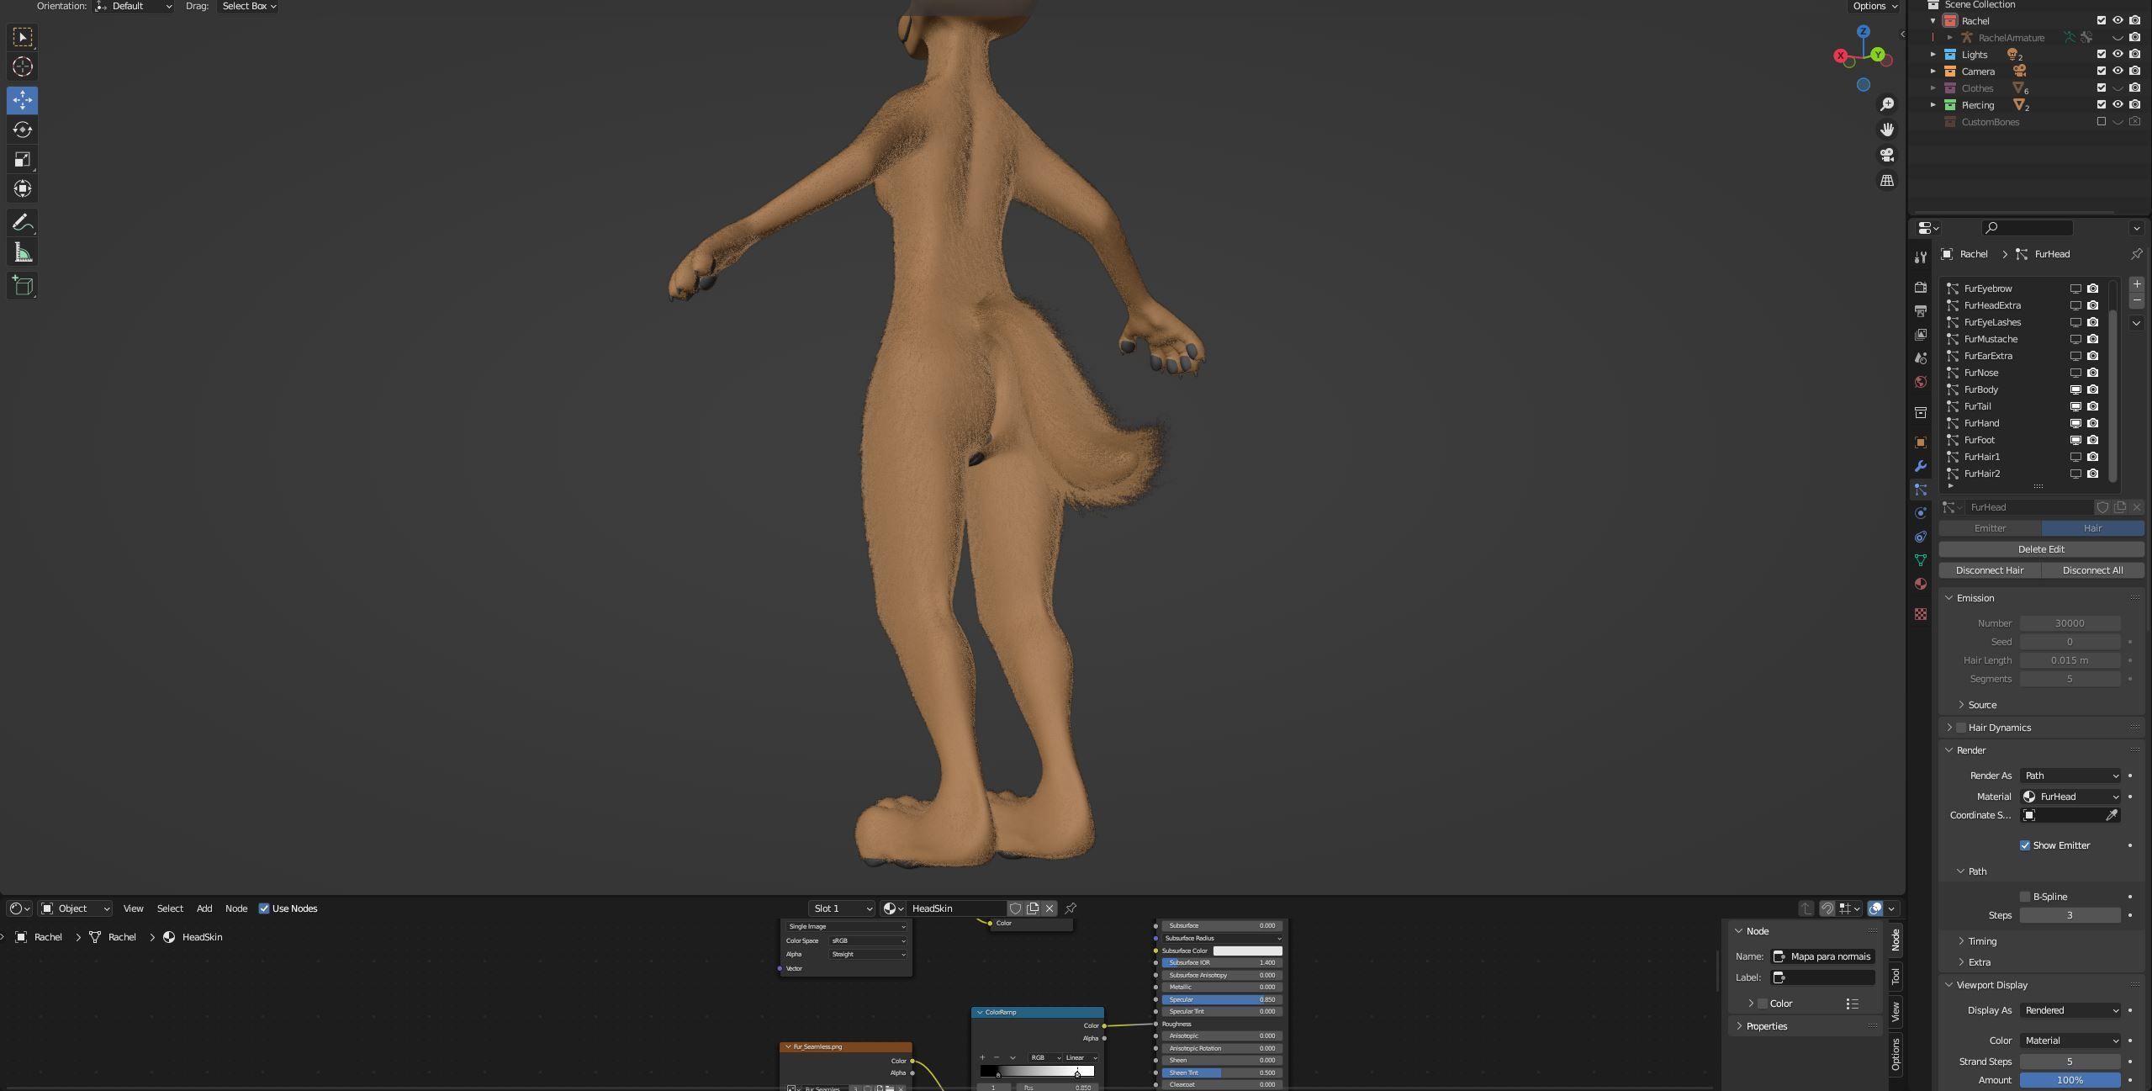Toggle Use Nodes checkbox

point(264,908)
